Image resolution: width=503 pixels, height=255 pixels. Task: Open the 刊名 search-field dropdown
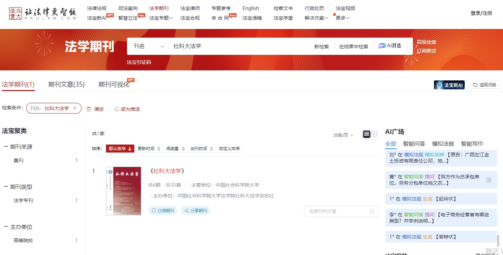pyautogui.click(x=149, y=46)
